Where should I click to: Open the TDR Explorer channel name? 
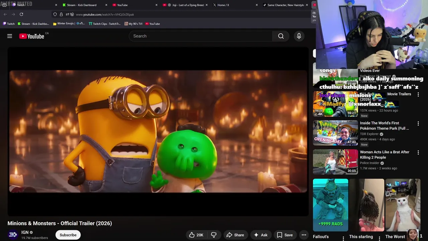click(x=369, y=134)
